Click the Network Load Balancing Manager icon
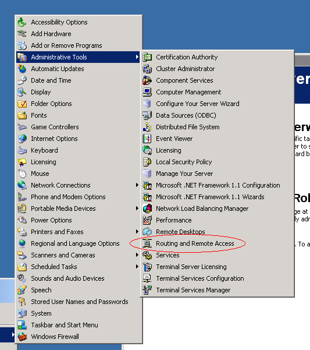This screenshot has width=310, height=350. tap(147, 208)
